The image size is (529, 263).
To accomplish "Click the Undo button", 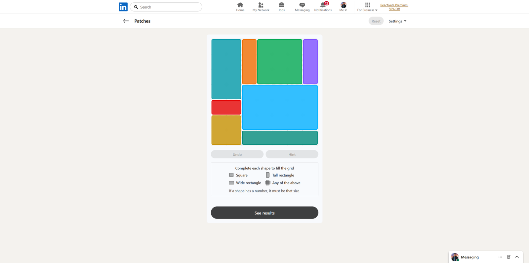I will (237, 154).
